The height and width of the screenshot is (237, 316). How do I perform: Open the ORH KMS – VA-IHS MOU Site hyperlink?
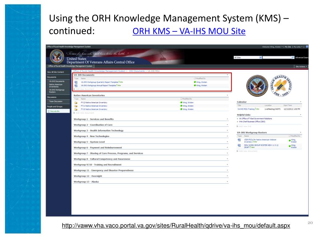tap(189, 31)
